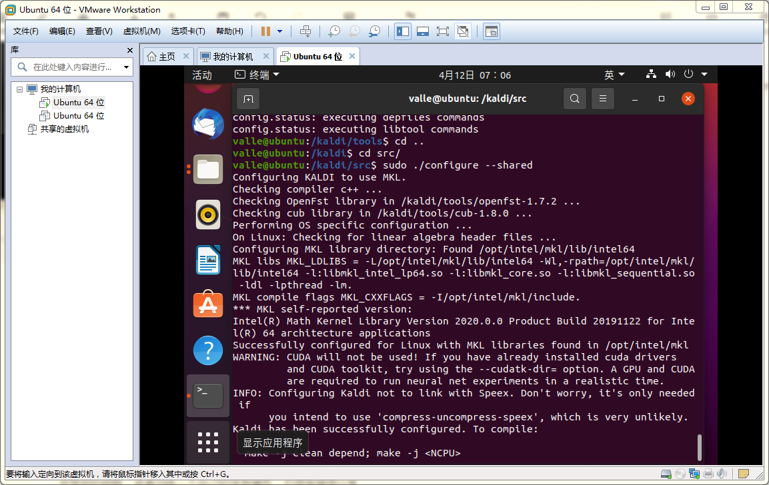
Task: Open the 编辑(E) menu
Action: pos(62,31)
